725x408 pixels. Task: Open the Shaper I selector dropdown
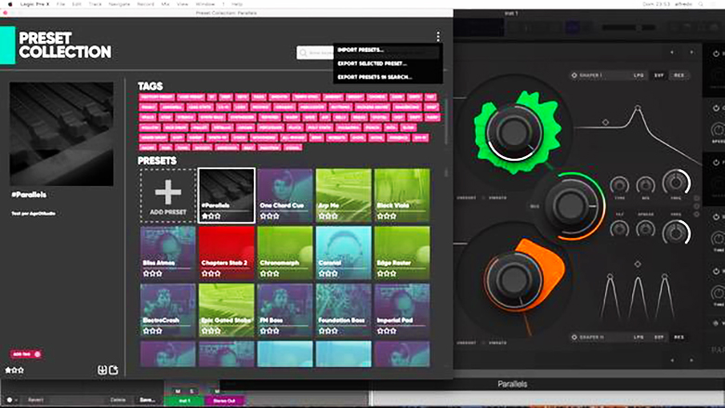[596, 75]
